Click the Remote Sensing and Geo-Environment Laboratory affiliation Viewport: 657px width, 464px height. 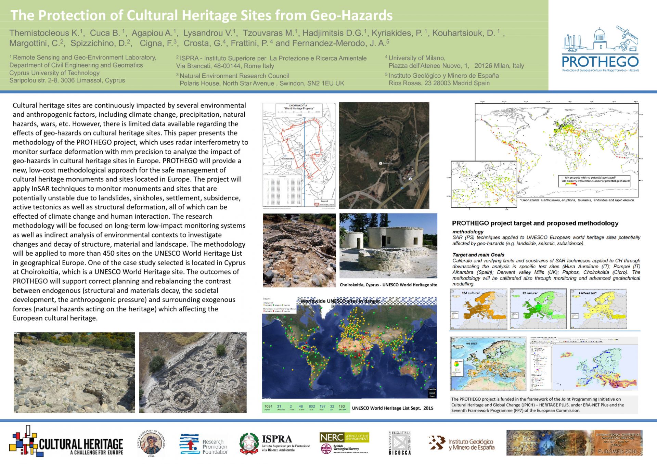(x=83, y=69)
